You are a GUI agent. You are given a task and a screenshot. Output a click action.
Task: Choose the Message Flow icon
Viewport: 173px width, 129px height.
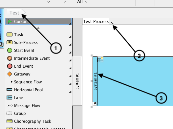click(x=10, y=106)
